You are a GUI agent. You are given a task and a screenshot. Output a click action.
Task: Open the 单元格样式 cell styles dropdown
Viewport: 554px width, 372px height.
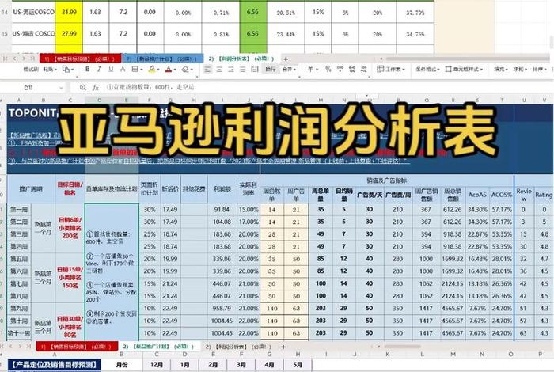pos(464,69)
